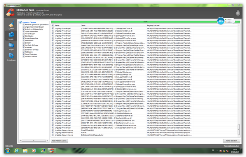Click left arrow of options panel scrollbar
This screenshot has width=246, height=157.
coord(20,141)
